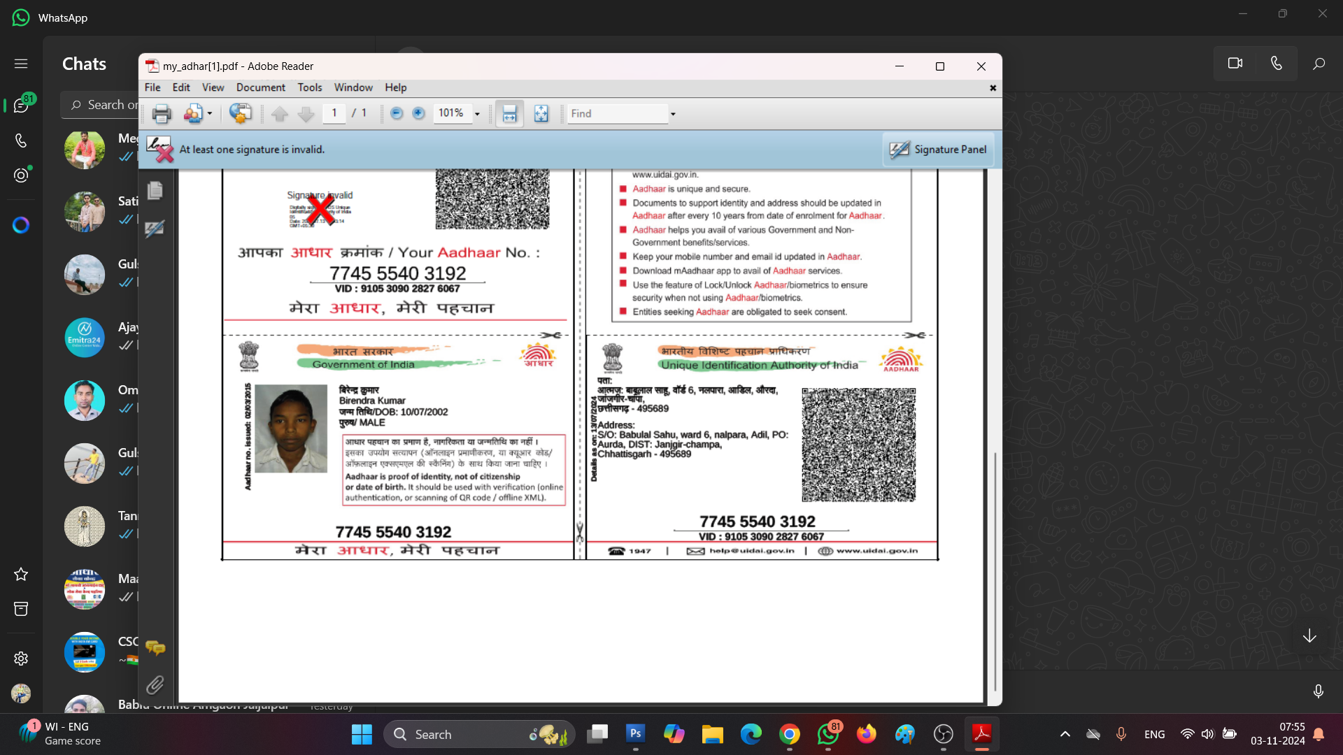The image size is (1343, 755).
Task: Toggle the microphone icon in system tray
Action: click(x=1121, y=734)
